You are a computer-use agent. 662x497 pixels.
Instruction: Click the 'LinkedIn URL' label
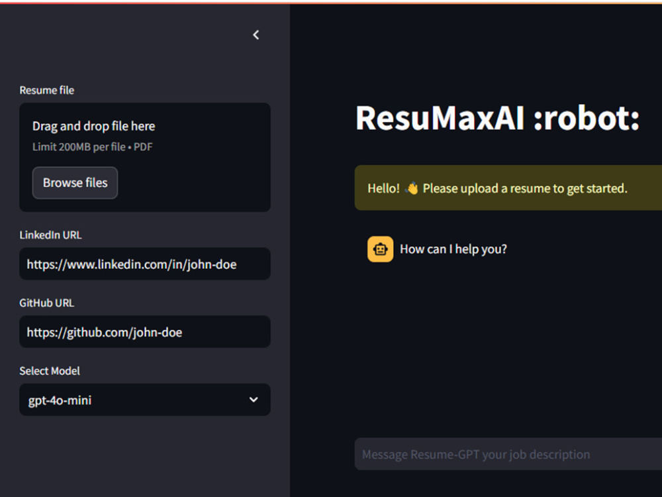[50, 235]
